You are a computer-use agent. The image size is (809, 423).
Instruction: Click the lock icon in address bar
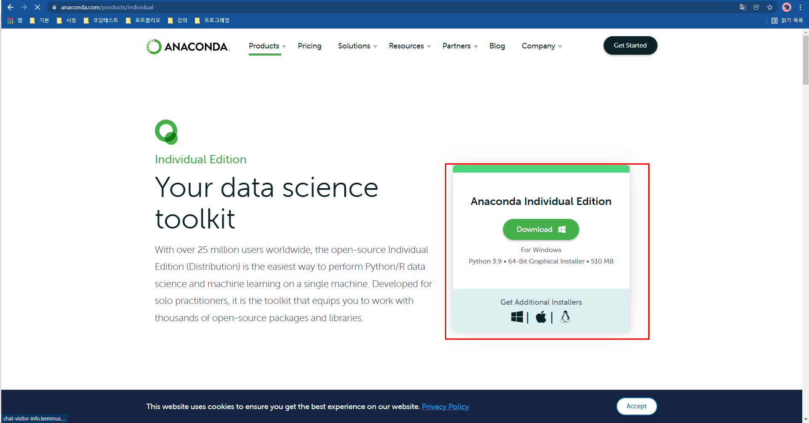(x=54, y=7)
